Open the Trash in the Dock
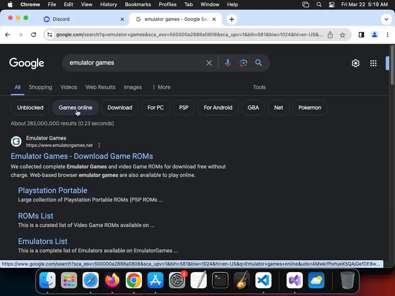Image resolution: width=395 pixels, height=296 pixels. [348, 280]
